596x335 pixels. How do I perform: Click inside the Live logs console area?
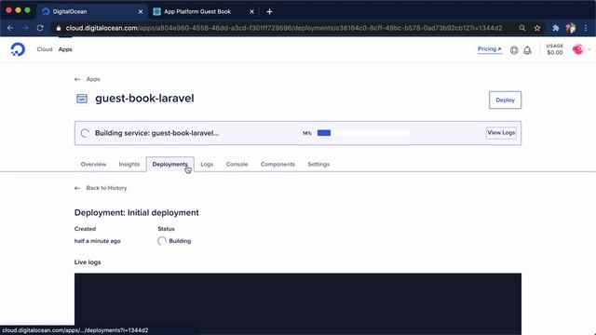point(298,304)
